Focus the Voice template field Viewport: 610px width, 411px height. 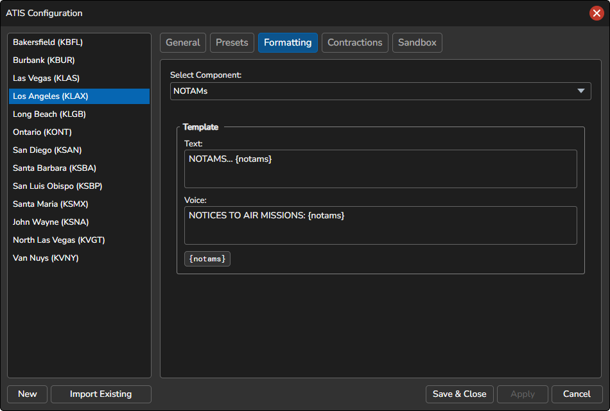pyautogui.click(x=380, y=225)
